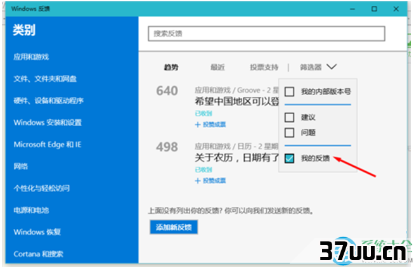Enable the 建议 filter checkbox
The image size is (414, 267).
(289, 117)
